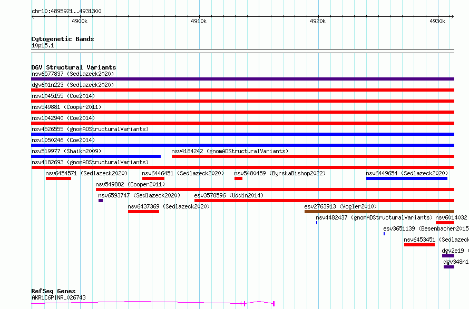469x309 pixels.
Task: Open nsv6449654 (Sedlazeck2020) variant label
Action: point(407,173)
